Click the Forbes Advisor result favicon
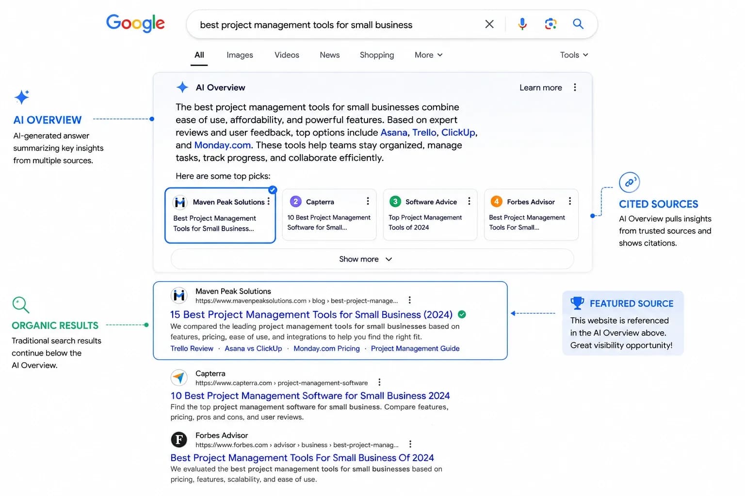Screen dimensions: 745x496 pos(179,439)
